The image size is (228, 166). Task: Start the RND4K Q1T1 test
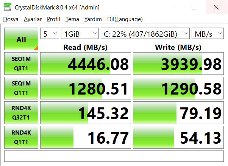click(x=21, y=137)
